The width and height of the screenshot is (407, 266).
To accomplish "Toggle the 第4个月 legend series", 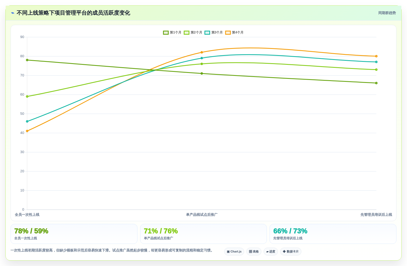I will coord(234,33).
